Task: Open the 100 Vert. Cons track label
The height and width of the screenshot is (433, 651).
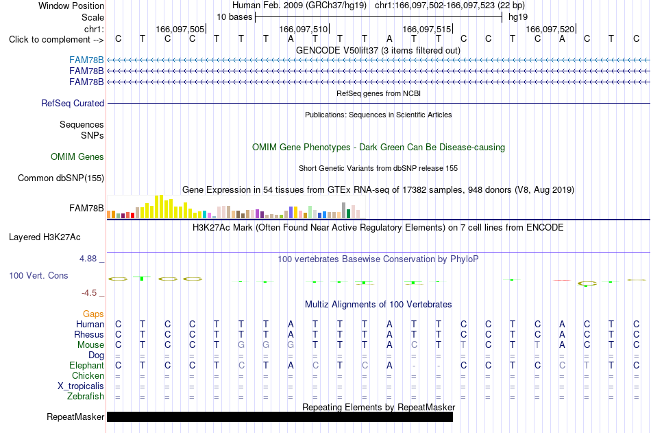Action: (x=38, y=275)
